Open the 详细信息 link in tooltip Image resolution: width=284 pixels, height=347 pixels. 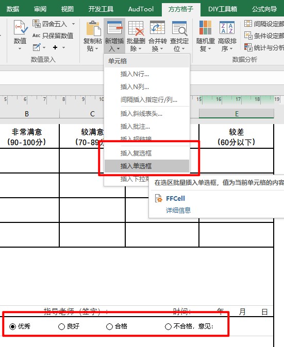(x=178, y=210)
